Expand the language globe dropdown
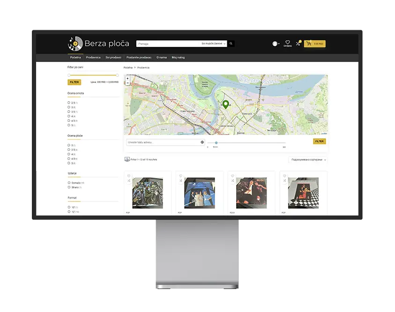Screen dimensions: 395x312 pos(276,44)
